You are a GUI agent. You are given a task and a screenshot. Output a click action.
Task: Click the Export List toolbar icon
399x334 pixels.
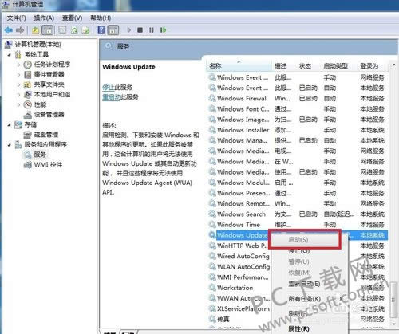[85, 30]
